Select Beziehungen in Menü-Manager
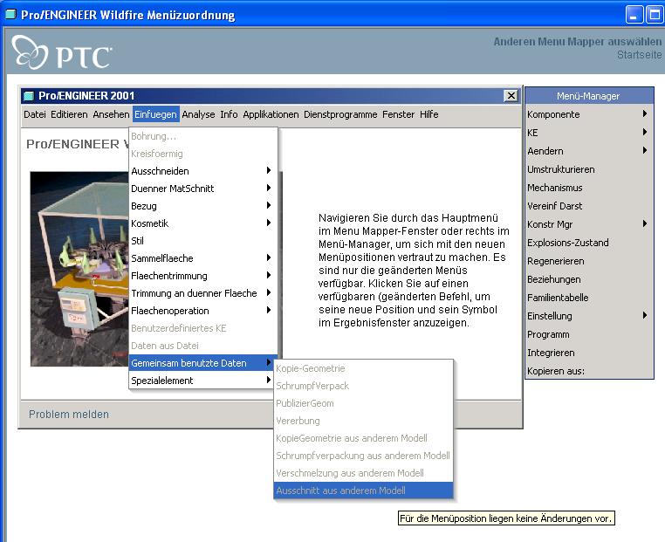The height and width of the screenshot is (542, 665). 589,279
